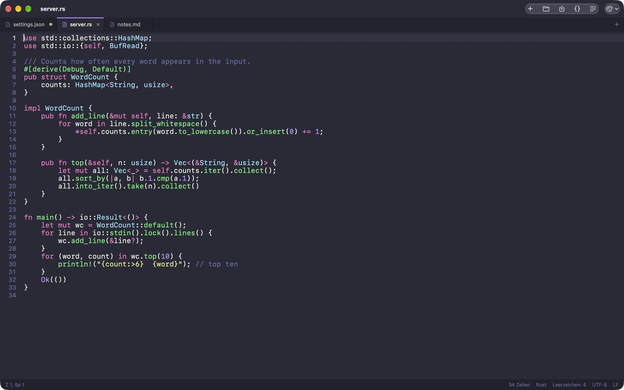Viewport: 624px width, 390px height.
Task: Click into_iter on line 20
Action: pos(94,186)
